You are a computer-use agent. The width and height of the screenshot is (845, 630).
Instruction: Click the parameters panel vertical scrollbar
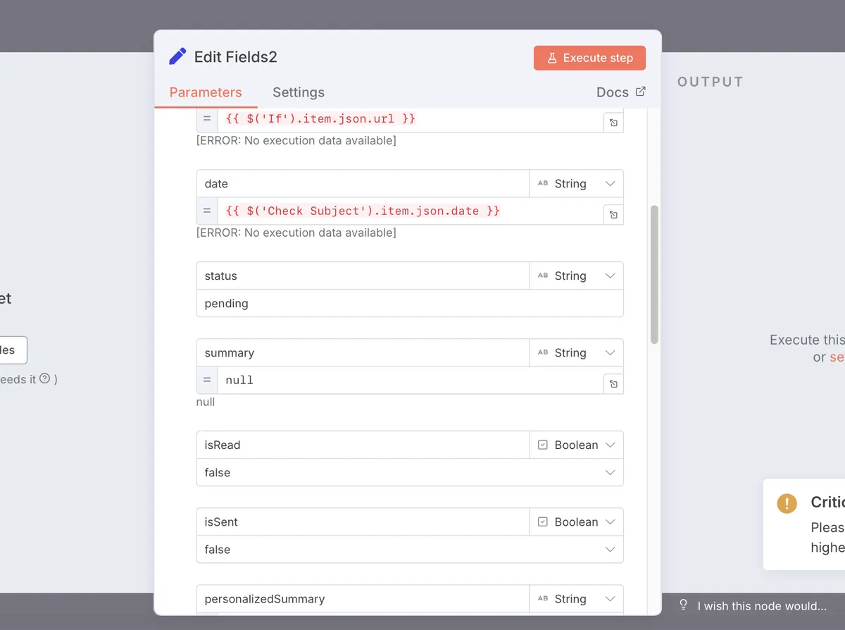654,275
